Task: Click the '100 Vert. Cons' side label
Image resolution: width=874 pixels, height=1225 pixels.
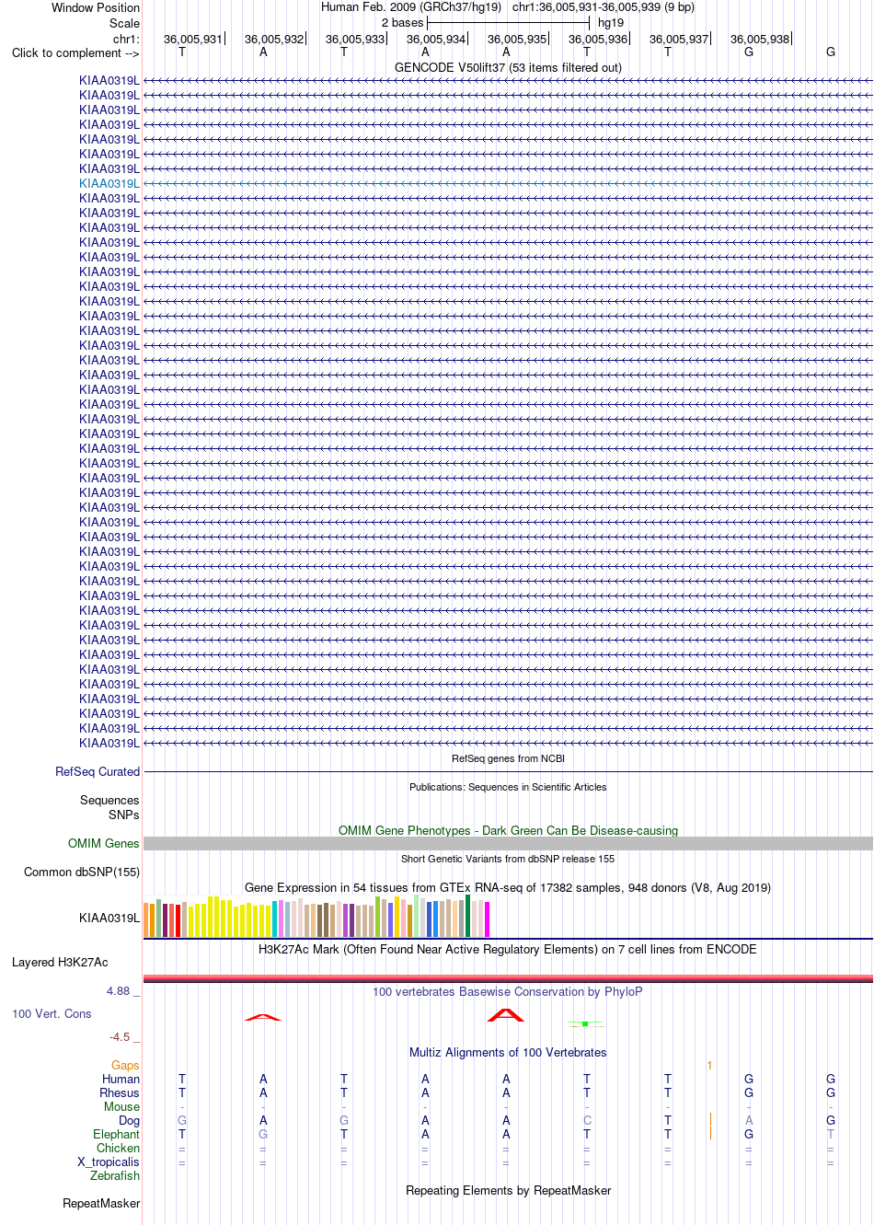Action: (52, 1013)
